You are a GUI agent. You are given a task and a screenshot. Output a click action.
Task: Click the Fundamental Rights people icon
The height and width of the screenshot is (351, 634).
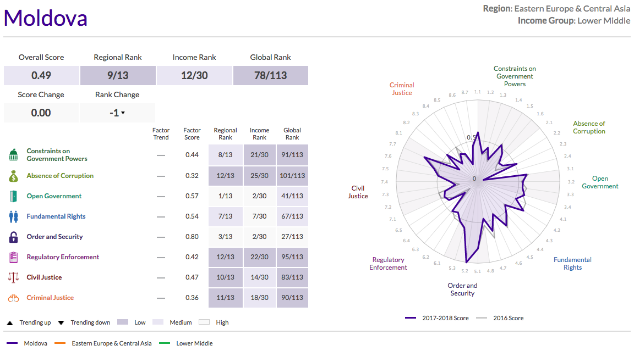(x=13, y=216)
